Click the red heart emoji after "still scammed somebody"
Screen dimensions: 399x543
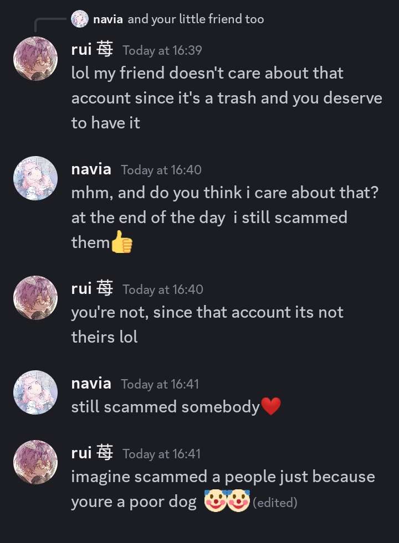click(x=271, y=407)
